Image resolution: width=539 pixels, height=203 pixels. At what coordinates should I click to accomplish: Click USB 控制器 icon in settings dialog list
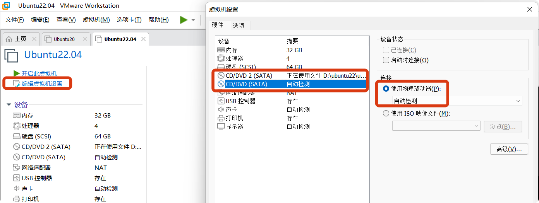click(221, 101)
